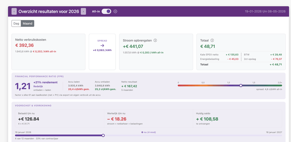Click the 'FINANCIAL PERFORMANCE RATIO (FPR)' heading
Screen dimensions: 291x142
39,76
